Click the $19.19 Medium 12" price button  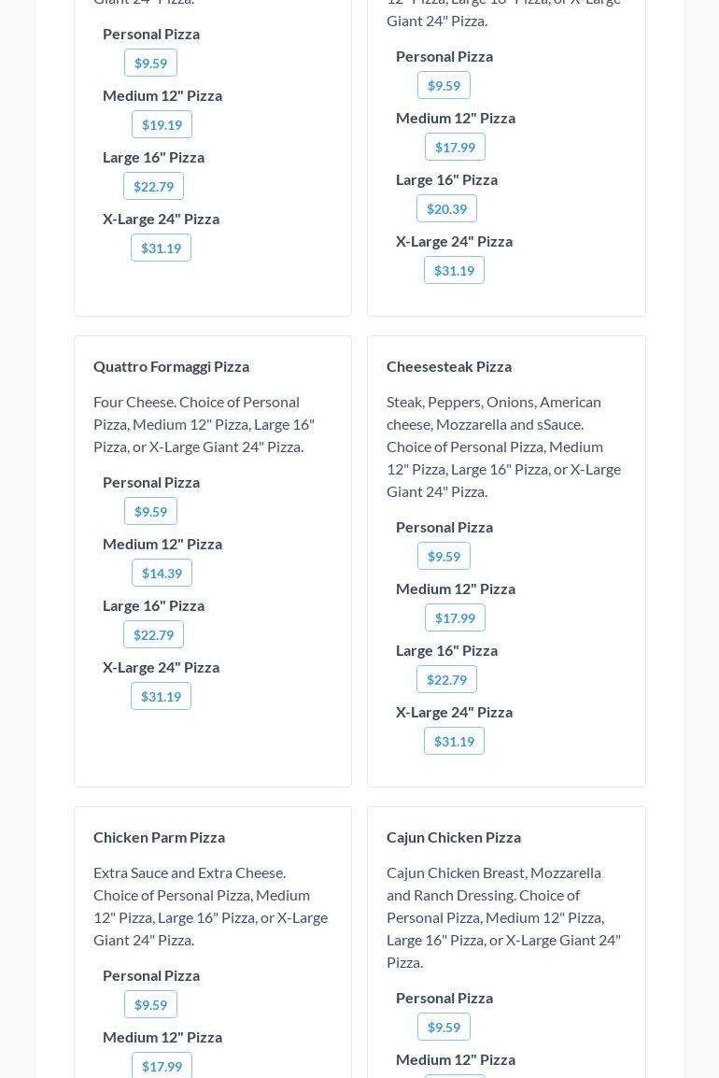tap(162, 124)
